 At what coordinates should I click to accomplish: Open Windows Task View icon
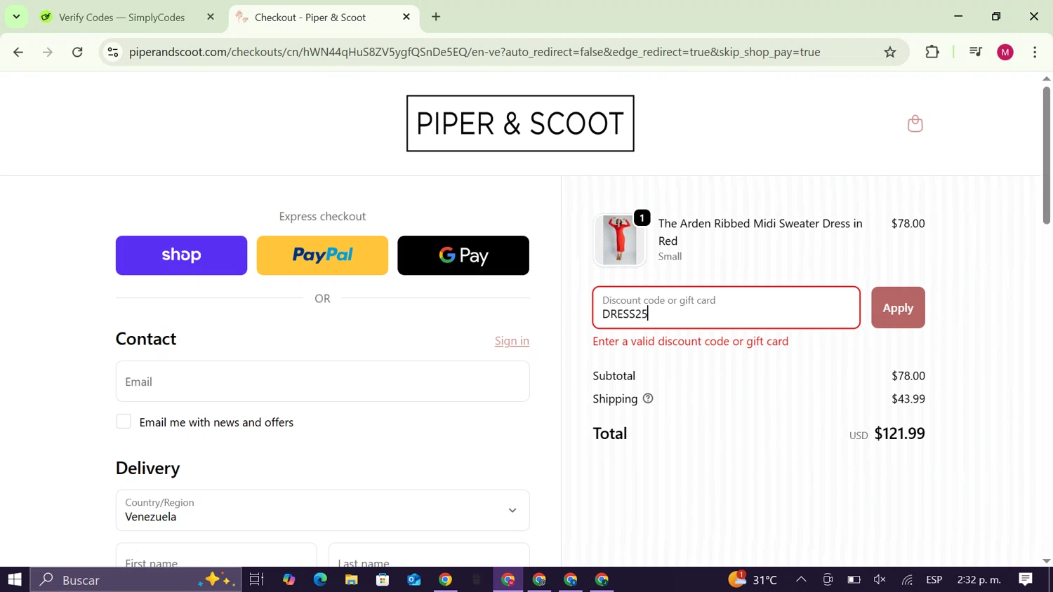(x=256, y=579)
